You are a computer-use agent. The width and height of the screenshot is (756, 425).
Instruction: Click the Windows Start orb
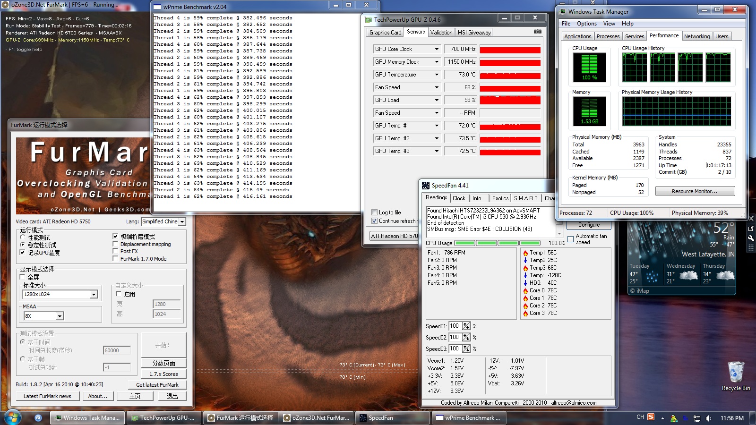[13, 417]
